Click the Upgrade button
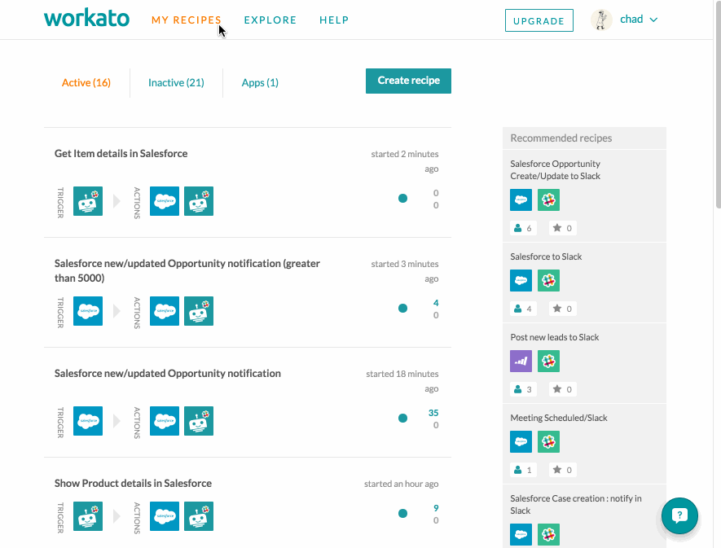Viewport: 721px width, 548px height. tap(539, 20)
